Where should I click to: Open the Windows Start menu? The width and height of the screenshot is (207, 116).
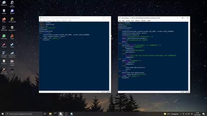point(3,114)
